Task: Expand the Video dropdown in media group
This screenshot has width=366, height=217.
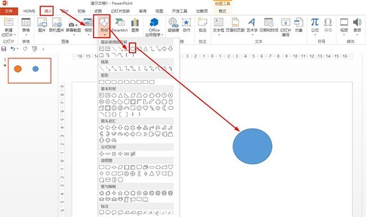Action: pos(344,35)
